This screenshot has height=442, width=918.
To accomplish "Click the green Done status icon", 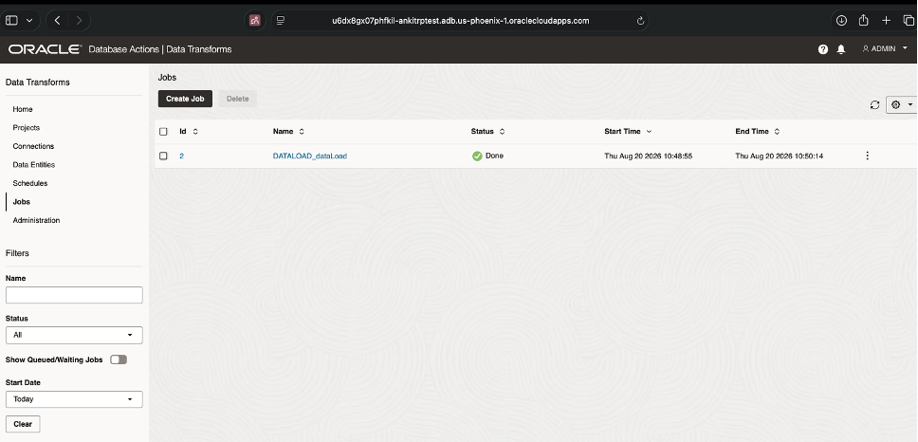I will [x=477, y=157].
